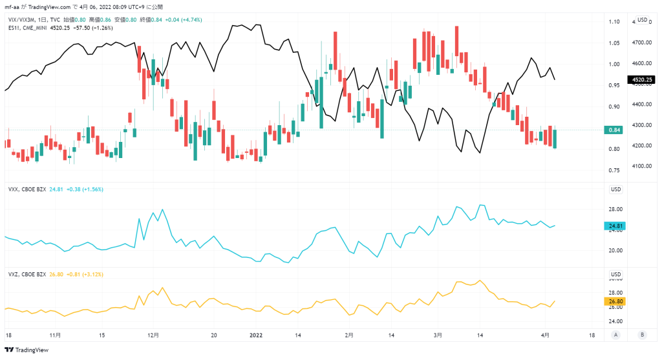This screenshot has width=662, height=358.
Task: Click the 11月 label on time axis
Action: 55,335
